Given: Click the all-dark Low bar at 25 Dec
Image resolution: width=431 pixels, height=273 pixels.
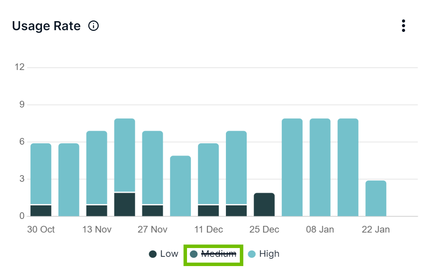Looking at the screenshot, I should click(264, 205).
